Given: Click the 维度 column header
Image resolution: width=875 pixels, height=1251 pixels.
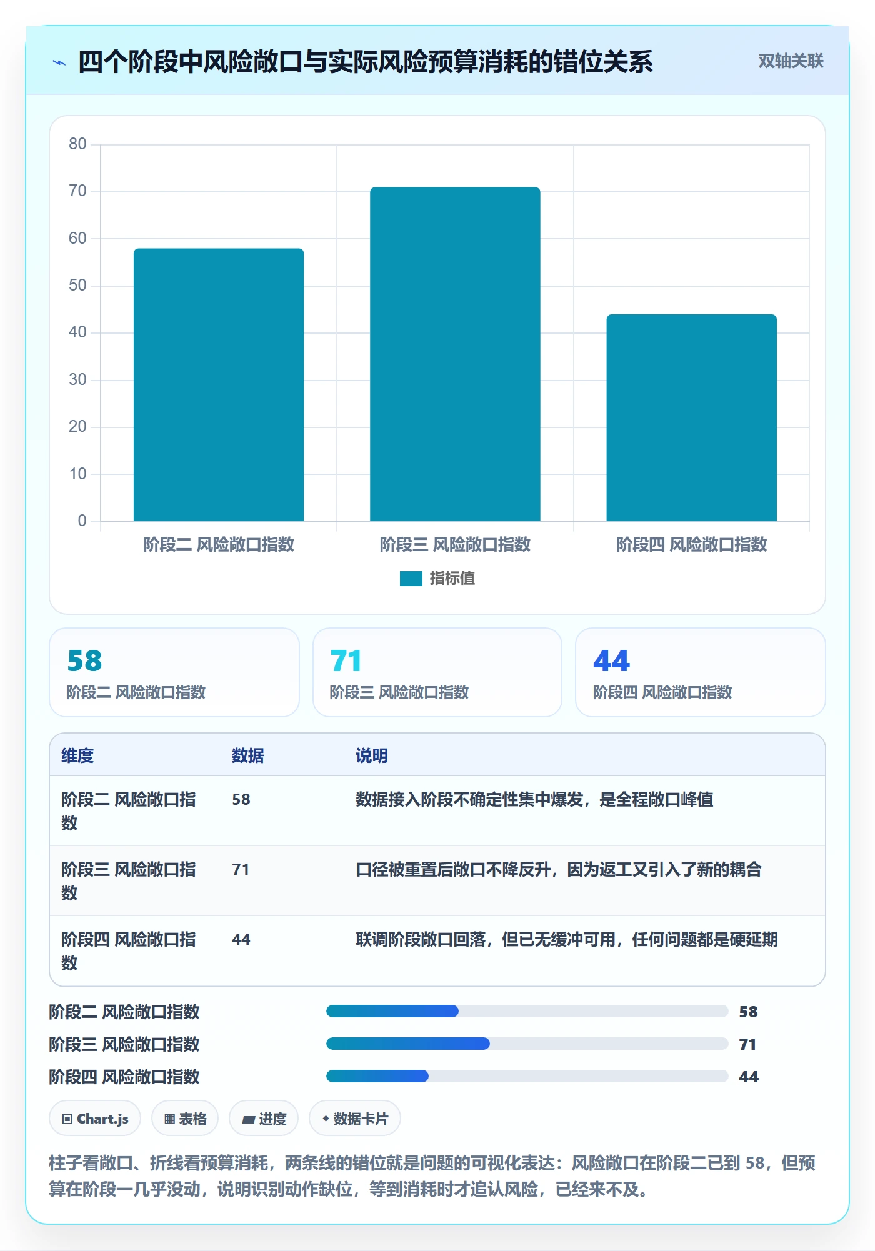Looking at the screenshot, I should click(77, 755).
